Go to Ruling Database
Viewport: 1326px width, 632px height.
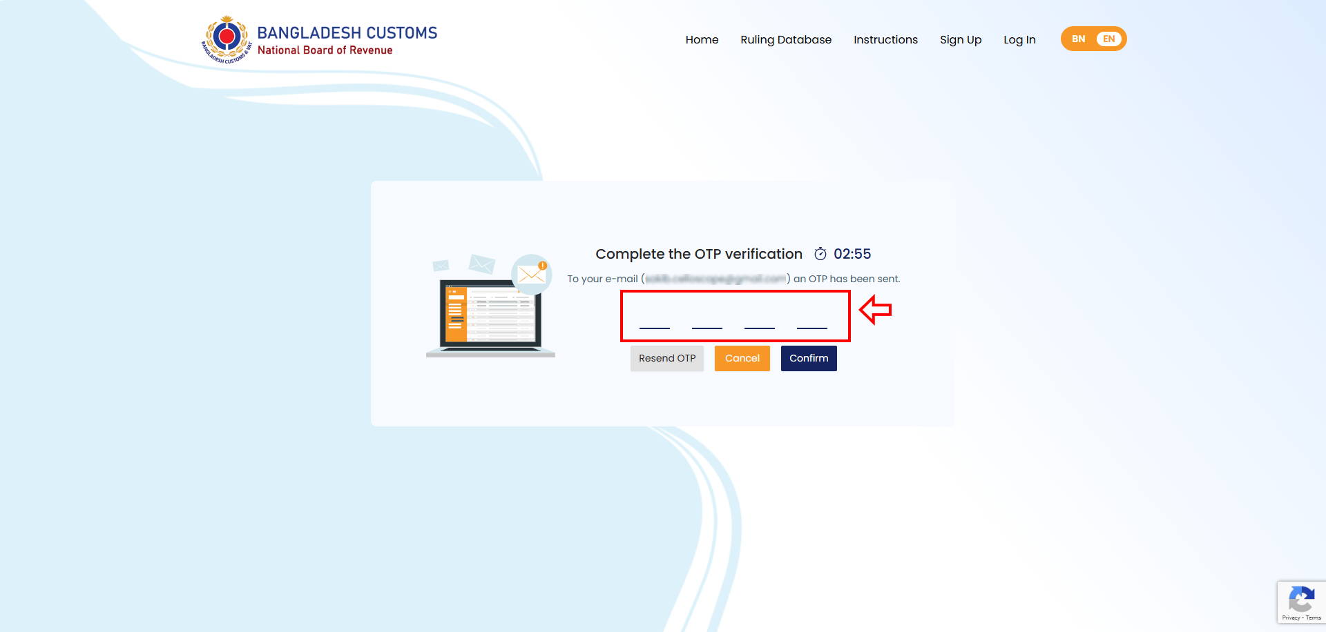click(786, 40)
